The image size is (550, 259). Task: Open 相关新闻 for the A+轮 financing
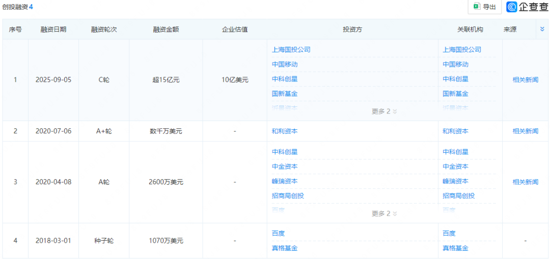pos(525,131)
